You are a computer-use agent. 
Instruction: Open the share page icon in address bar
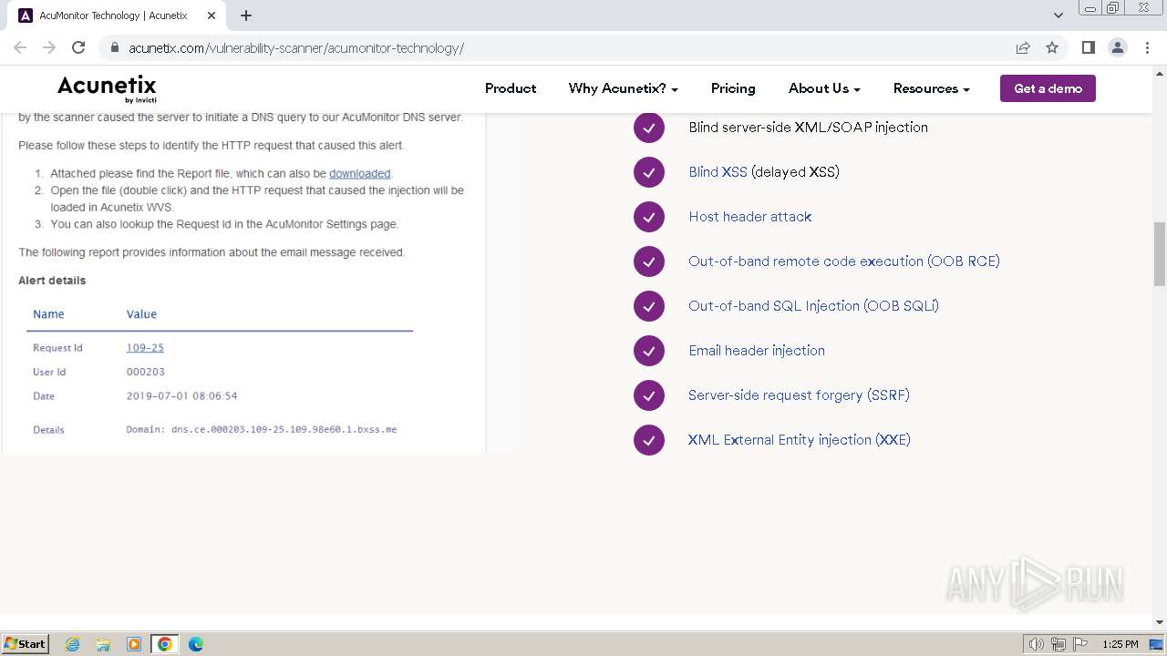click(1023, 47)
